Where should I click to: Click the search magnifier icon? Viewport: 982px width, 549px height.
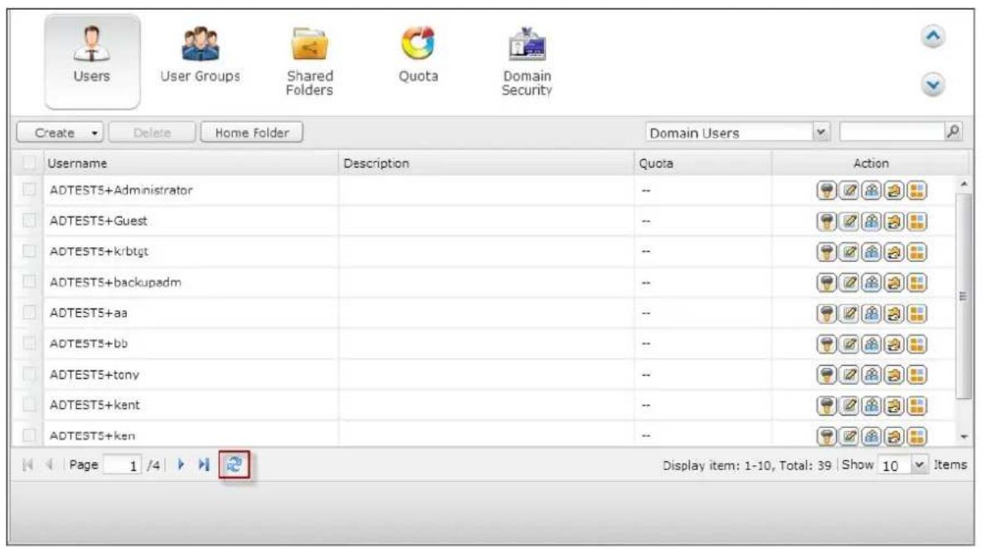coord(953,132)
